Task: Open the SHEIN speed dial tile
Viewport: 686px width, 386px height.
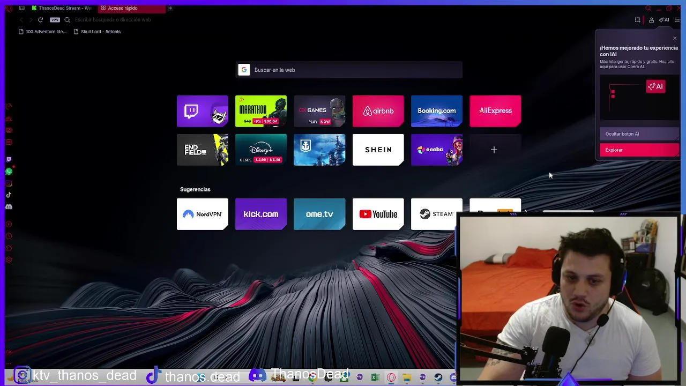Action: (378, 150)
